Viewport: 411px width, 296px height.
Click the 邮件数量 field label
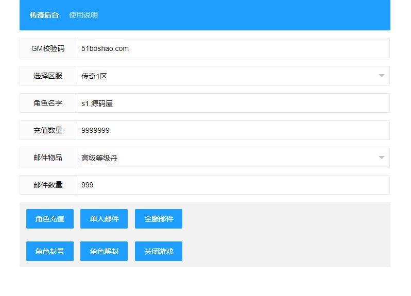(x=48, y=185)
